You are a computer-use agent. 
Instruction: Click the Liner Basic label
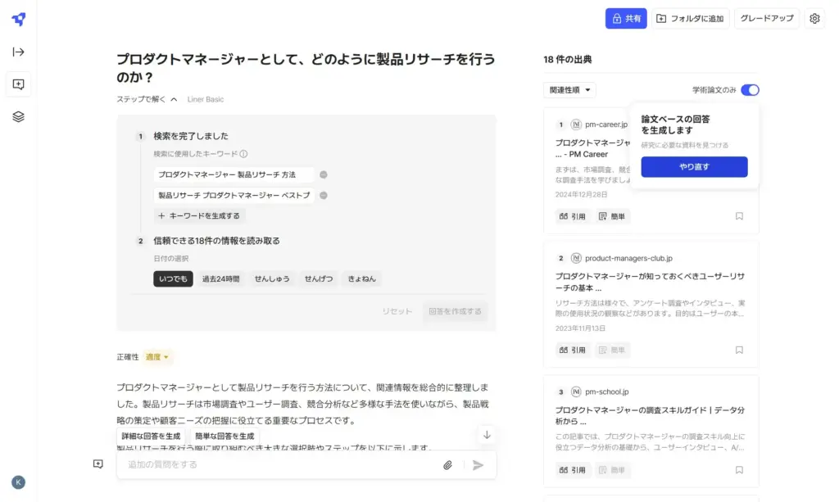[206, 99]
